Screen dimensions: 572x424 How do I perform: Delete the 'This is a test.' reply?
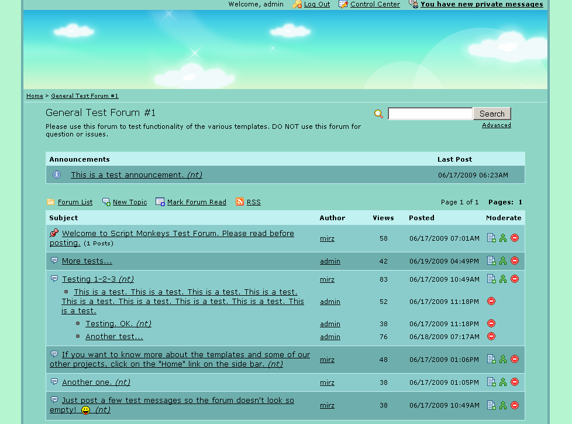click(491, 301)
